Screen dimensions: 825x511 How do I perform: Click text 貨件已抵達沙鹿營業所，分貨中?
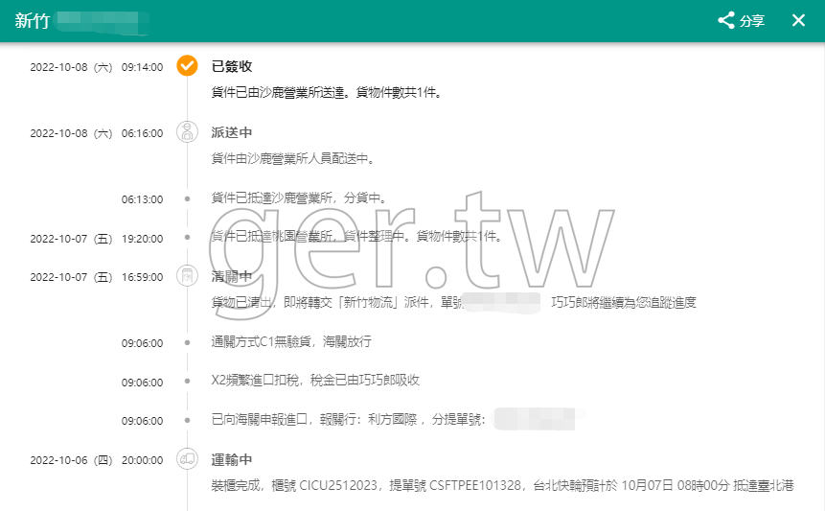[297, 197]
